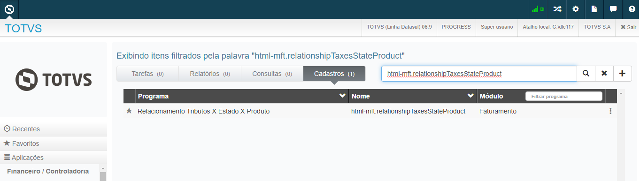
Task: Click the TOTVS home logo icon in top bar
Action: click(x=9, y=9)
